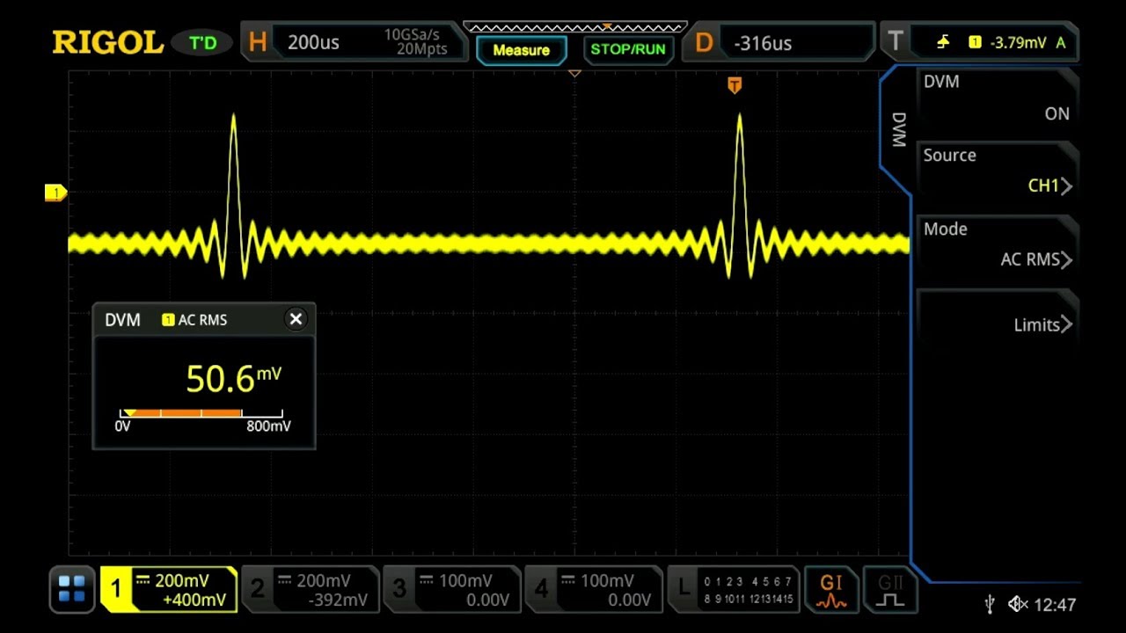This screenshot has height=633, width=1126.
Task: Open trigger settings showing -3.79mV
Action: point(979,41)
